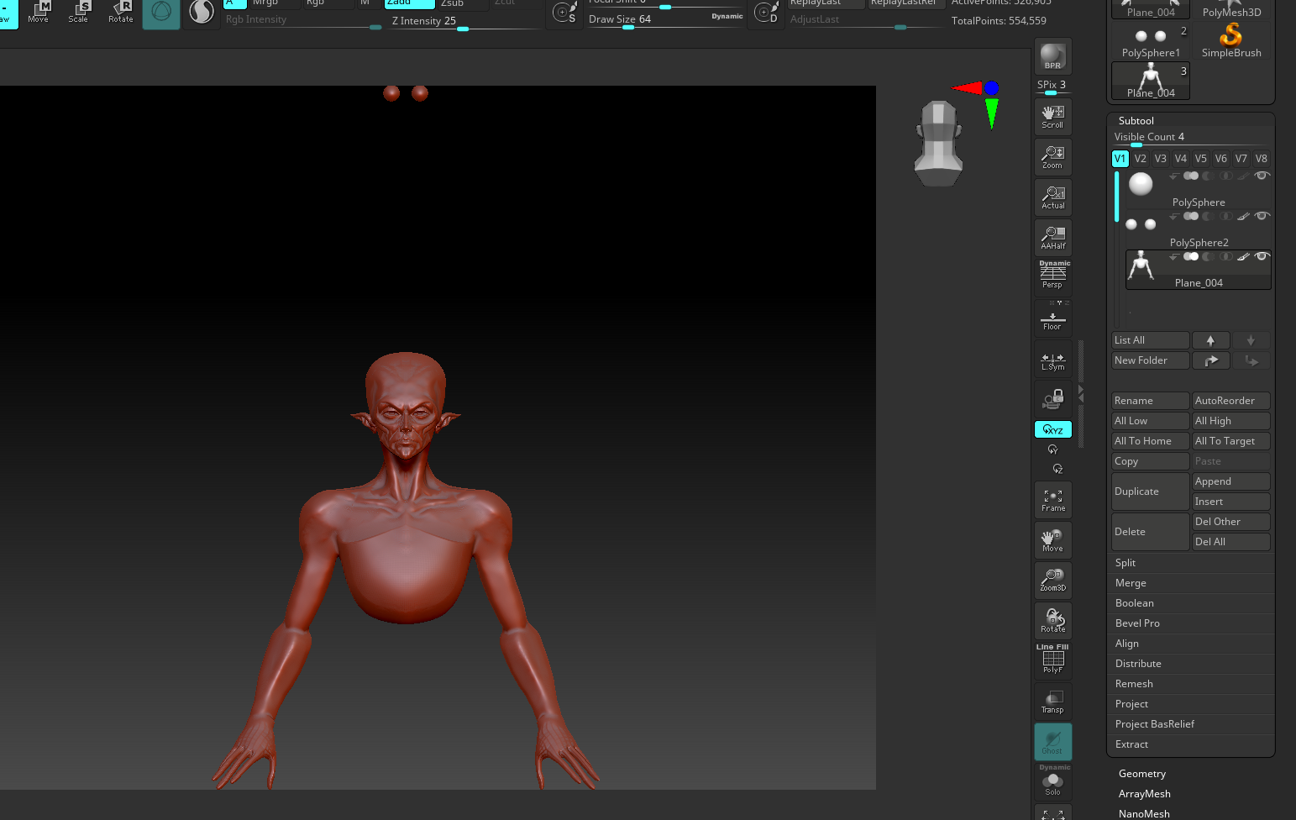Show the Floor grid
This screenshot has width=1296, height=820.
point(1052,319)
